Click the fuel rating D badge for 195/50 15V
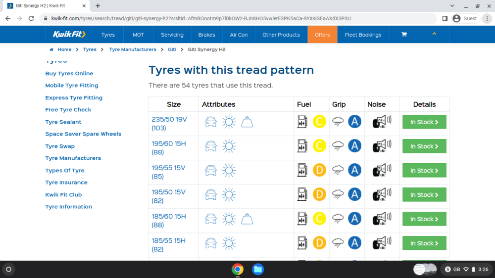Viewport: 495px width, 278px height. (x=319, y=194)
